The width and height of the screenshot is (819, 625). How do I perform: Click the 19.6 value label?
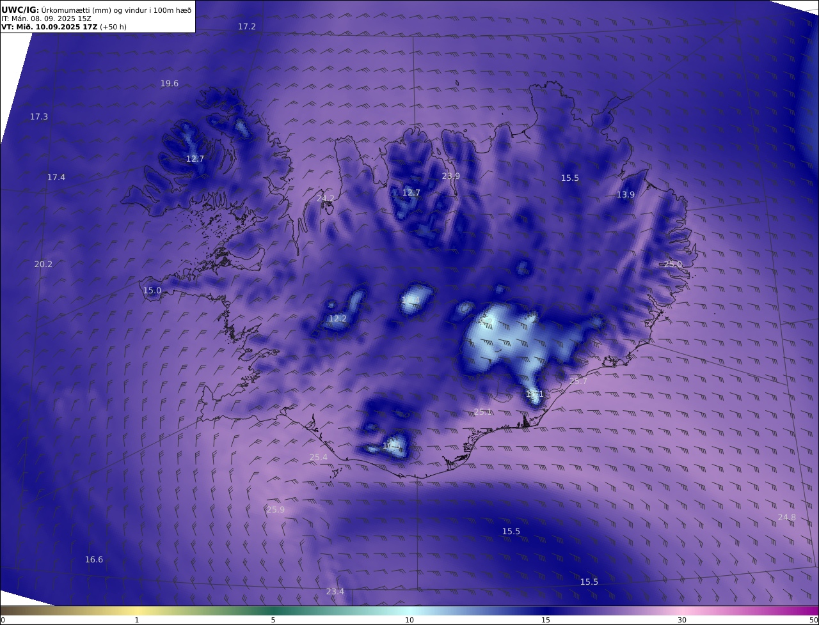tap(170, 84)
